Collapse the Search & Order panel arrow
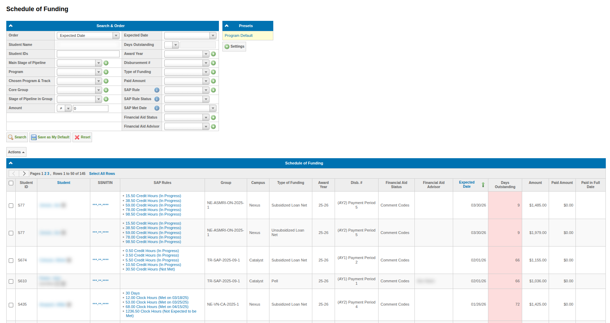This screenshot has height=323, width=610. tap(11, 26)
